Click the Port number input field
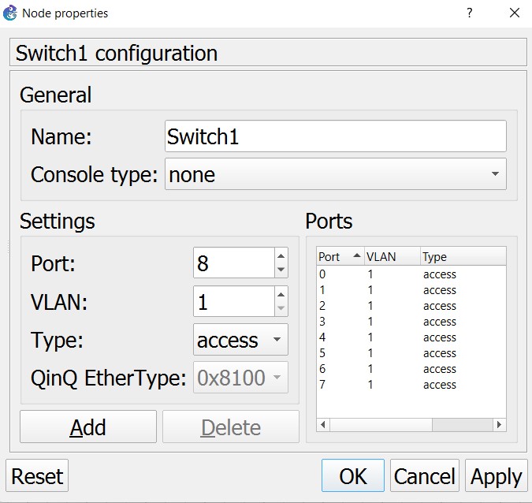532x503 pixels. click(x=233, y=263)
